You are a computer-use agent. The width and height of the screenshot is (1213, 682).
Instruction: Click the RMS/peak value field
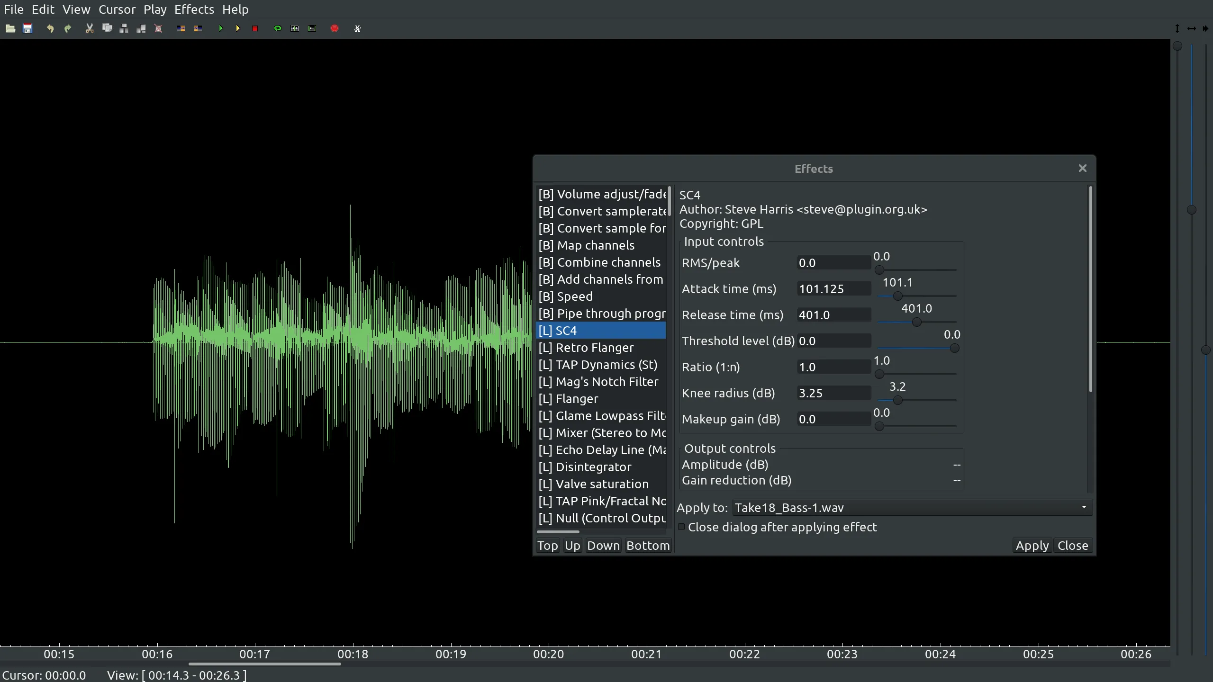point(834,263)
